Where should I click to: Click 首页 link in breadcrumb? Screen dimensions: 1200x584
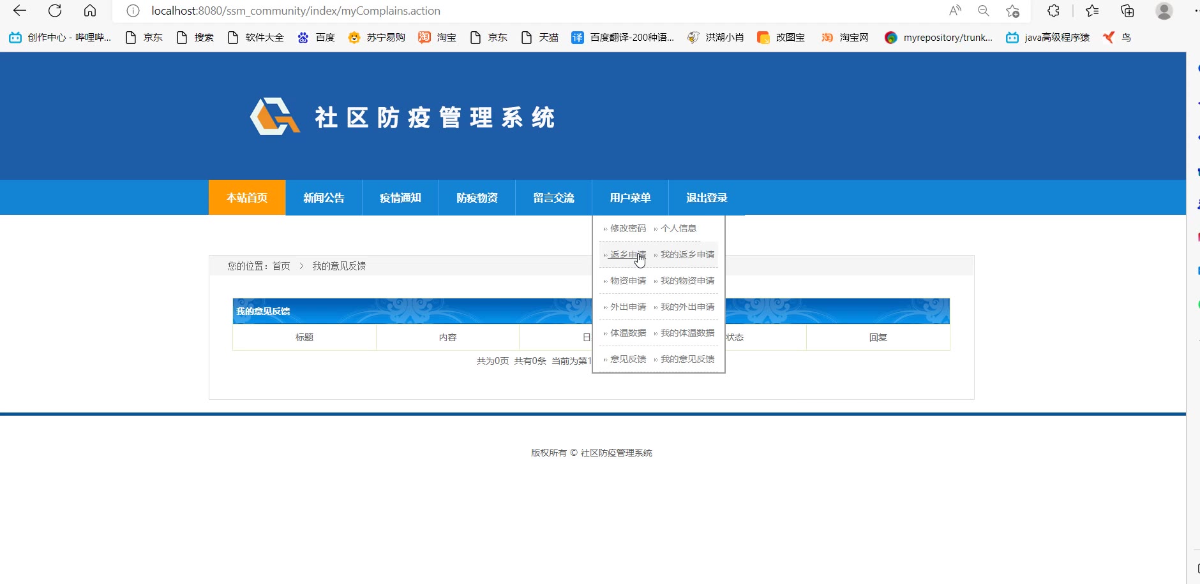tap(281, 266)
